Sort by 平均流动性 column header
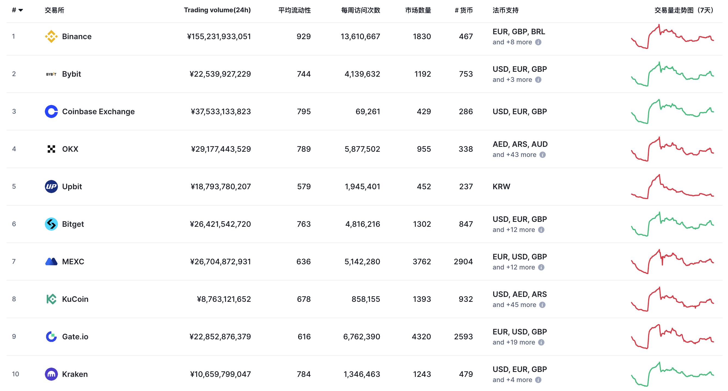Image resolution: width=728 pixels, height=391 pixels. pos(294,10)
